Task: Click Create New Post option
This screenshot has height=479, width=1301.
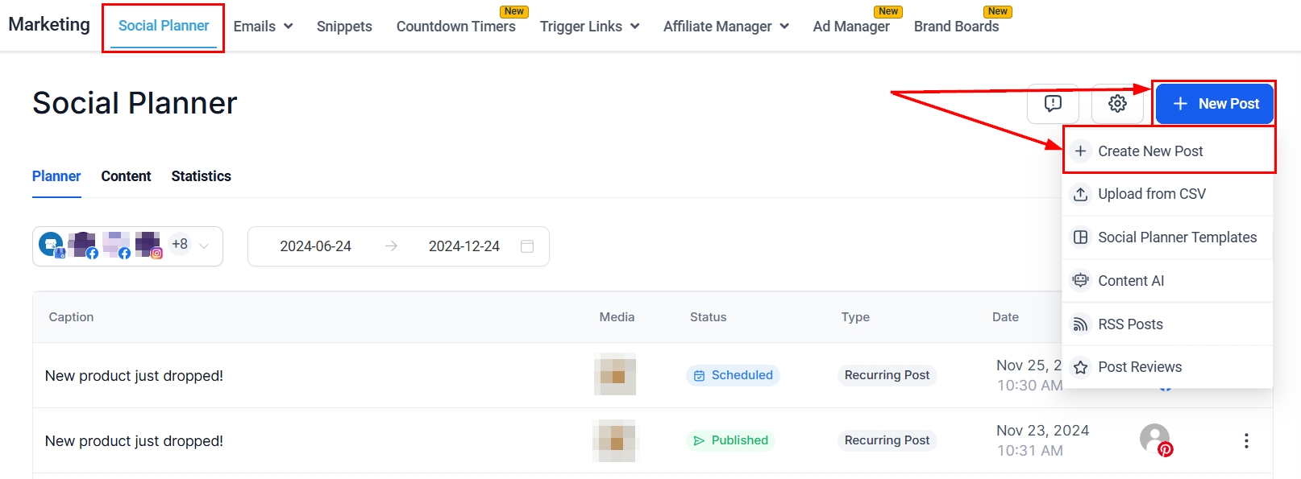Action: [1149, 151]
